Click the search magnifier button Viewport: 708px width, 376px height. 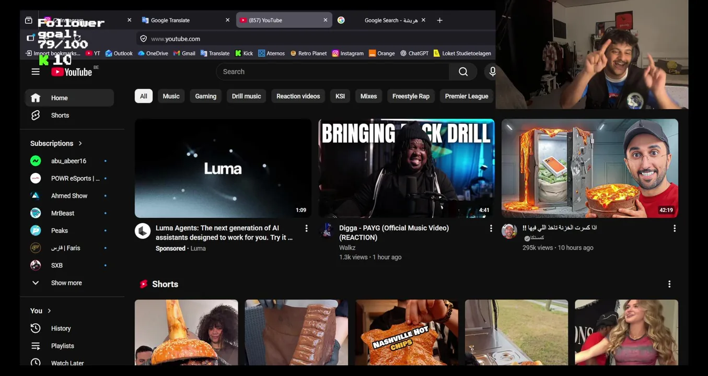(x=463, y=72)
